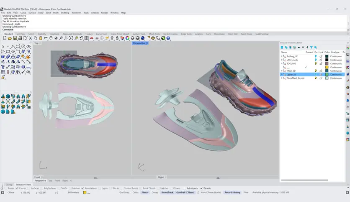Click the color wheel icon in toolbar
Screen dimensions: 350x202
(127, 38)
